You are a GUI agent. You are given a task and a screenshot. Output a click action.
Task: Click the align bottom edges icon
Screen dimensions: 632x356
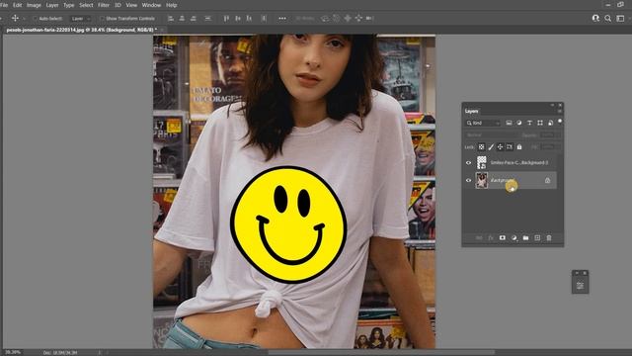click(249, 18)
